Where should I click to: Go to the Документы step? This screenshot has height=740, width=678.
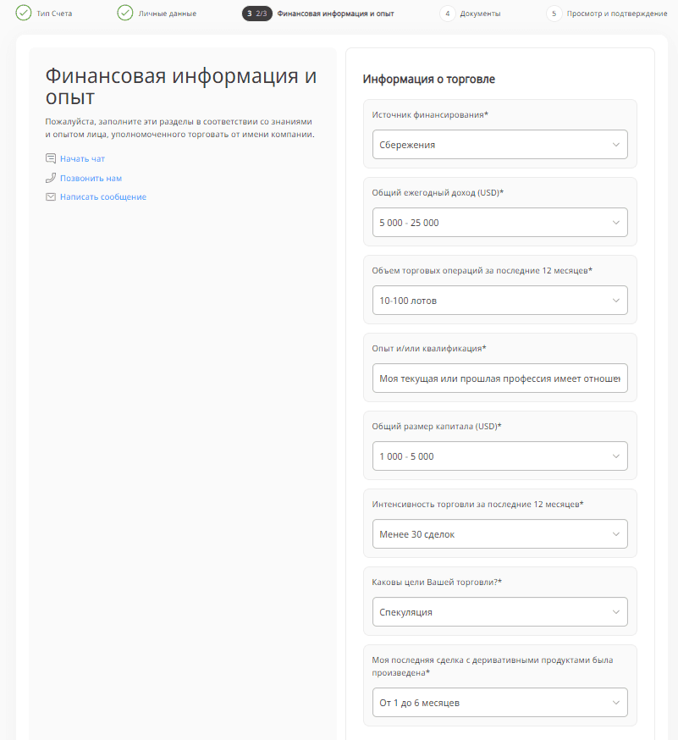(480, 14)
